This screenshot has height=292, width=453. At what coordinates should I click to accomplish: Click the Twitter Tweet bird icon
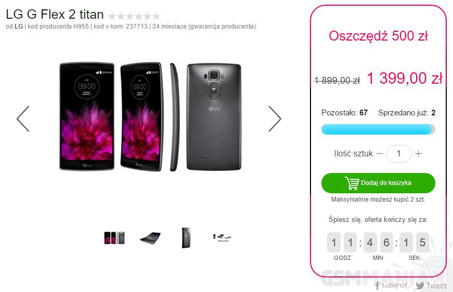420,286
